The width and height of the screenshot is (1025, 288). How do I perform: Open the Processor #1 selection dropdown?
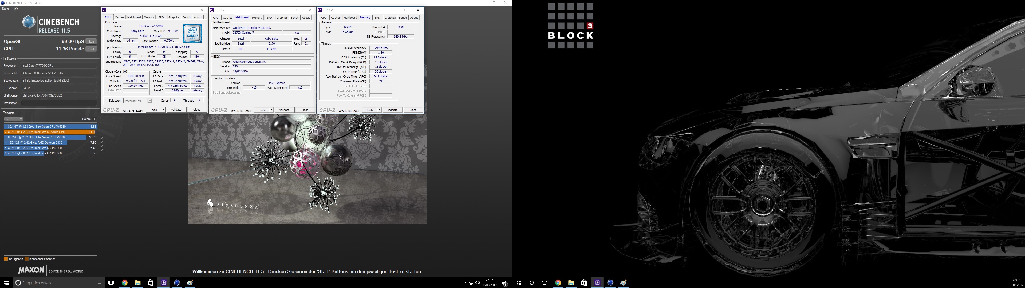click(137, 101)
